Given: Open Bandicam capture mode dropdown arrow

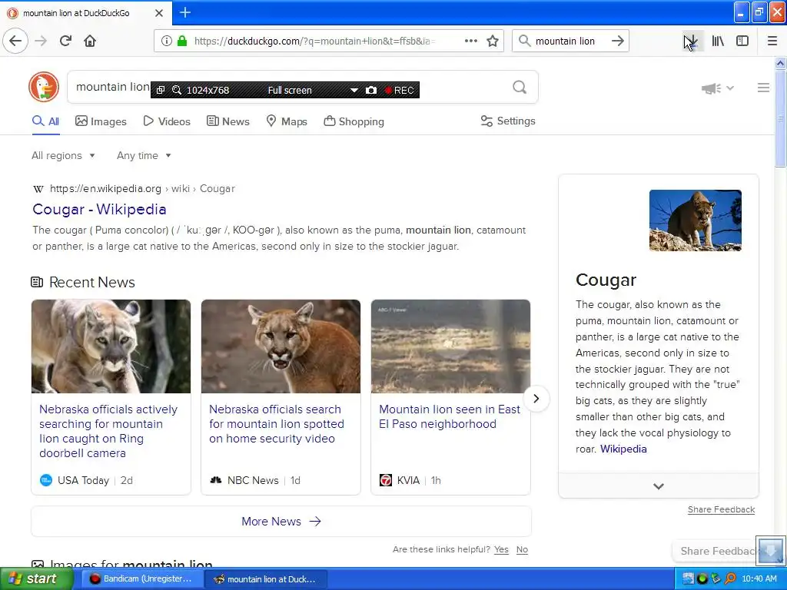Looking at the screenshot, I should (x=354, y=91).
